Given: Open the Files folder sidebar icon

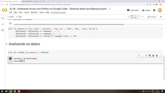Looking at the screenshot, I should 3,30.
